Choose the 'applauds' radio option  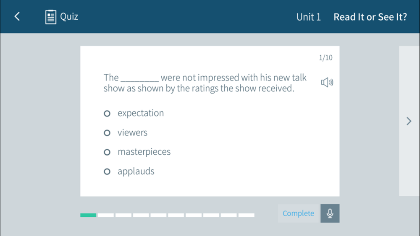(x=107, y=171)
